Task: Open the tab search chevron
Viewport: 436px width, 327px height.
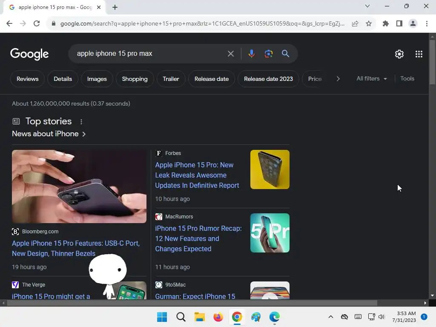Action: tap(367, 6)
